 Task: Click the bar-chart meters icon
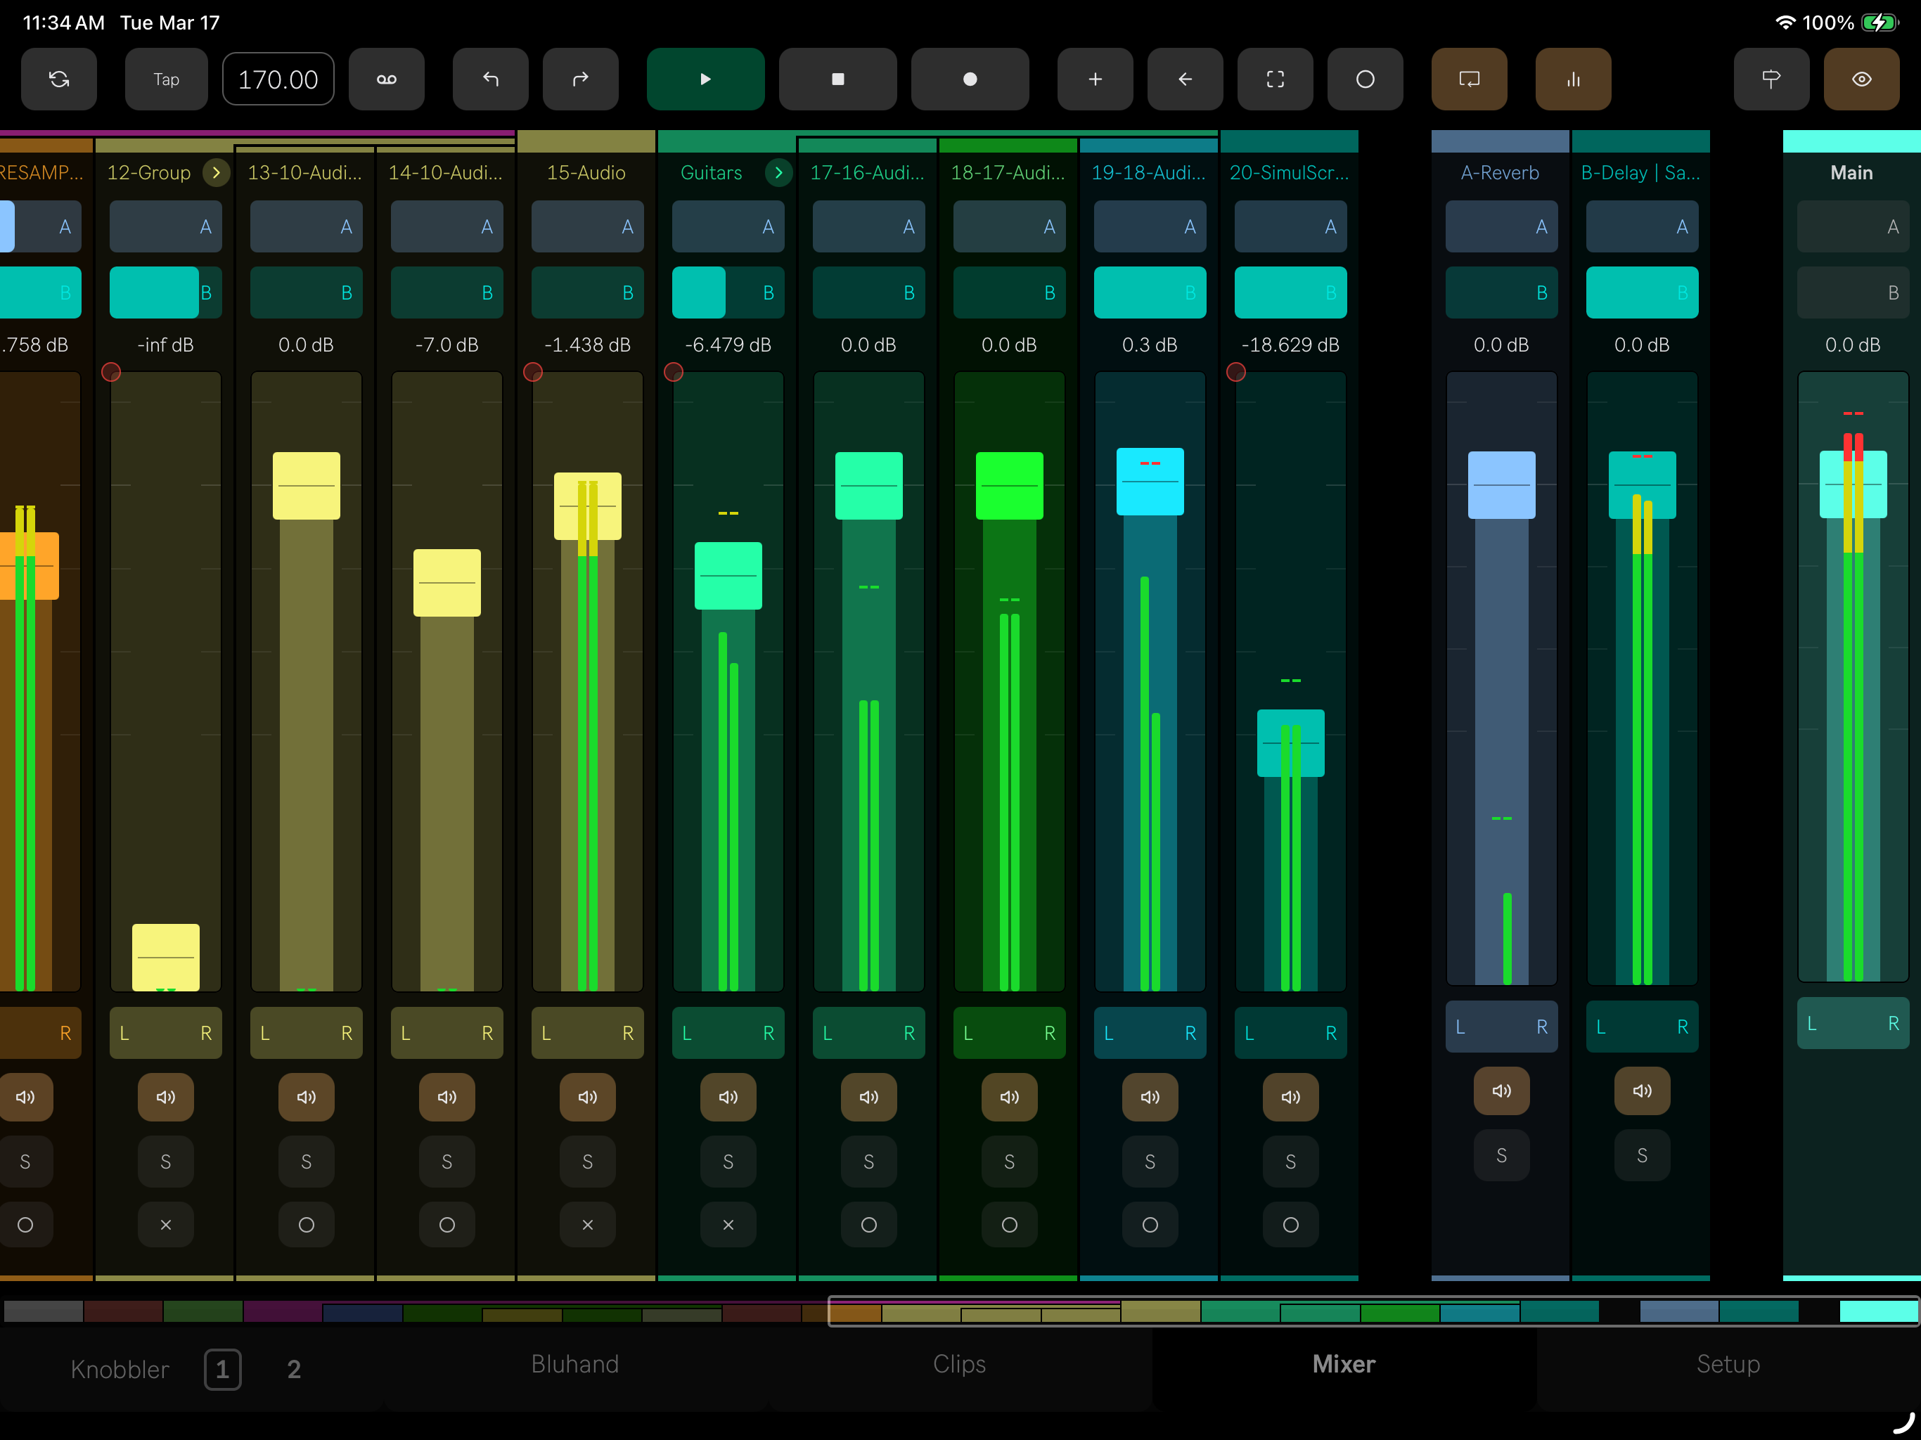(1573, 79)
